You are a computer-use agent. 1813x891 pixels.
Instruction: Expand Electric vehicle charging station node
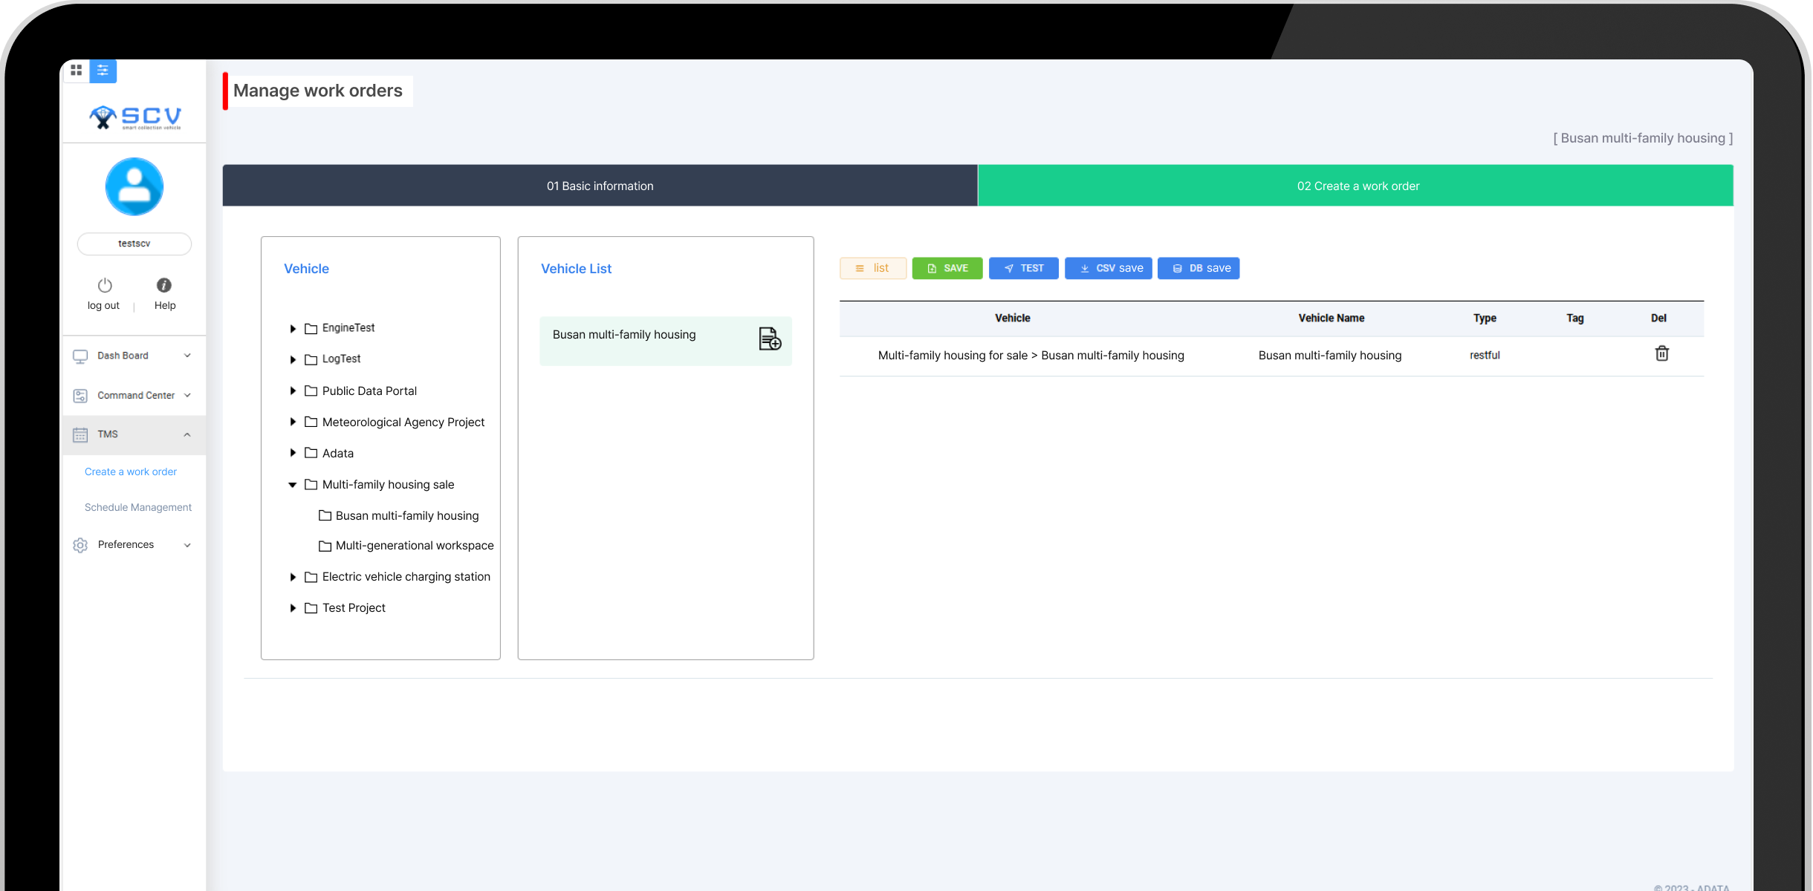[x=293, y=577]
